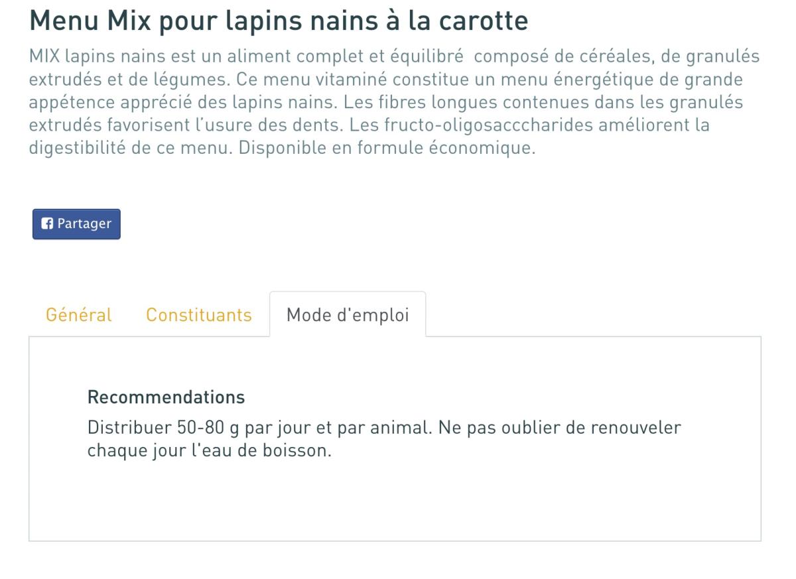
Task: Open the Constituants tab
Action: [199, 314]
